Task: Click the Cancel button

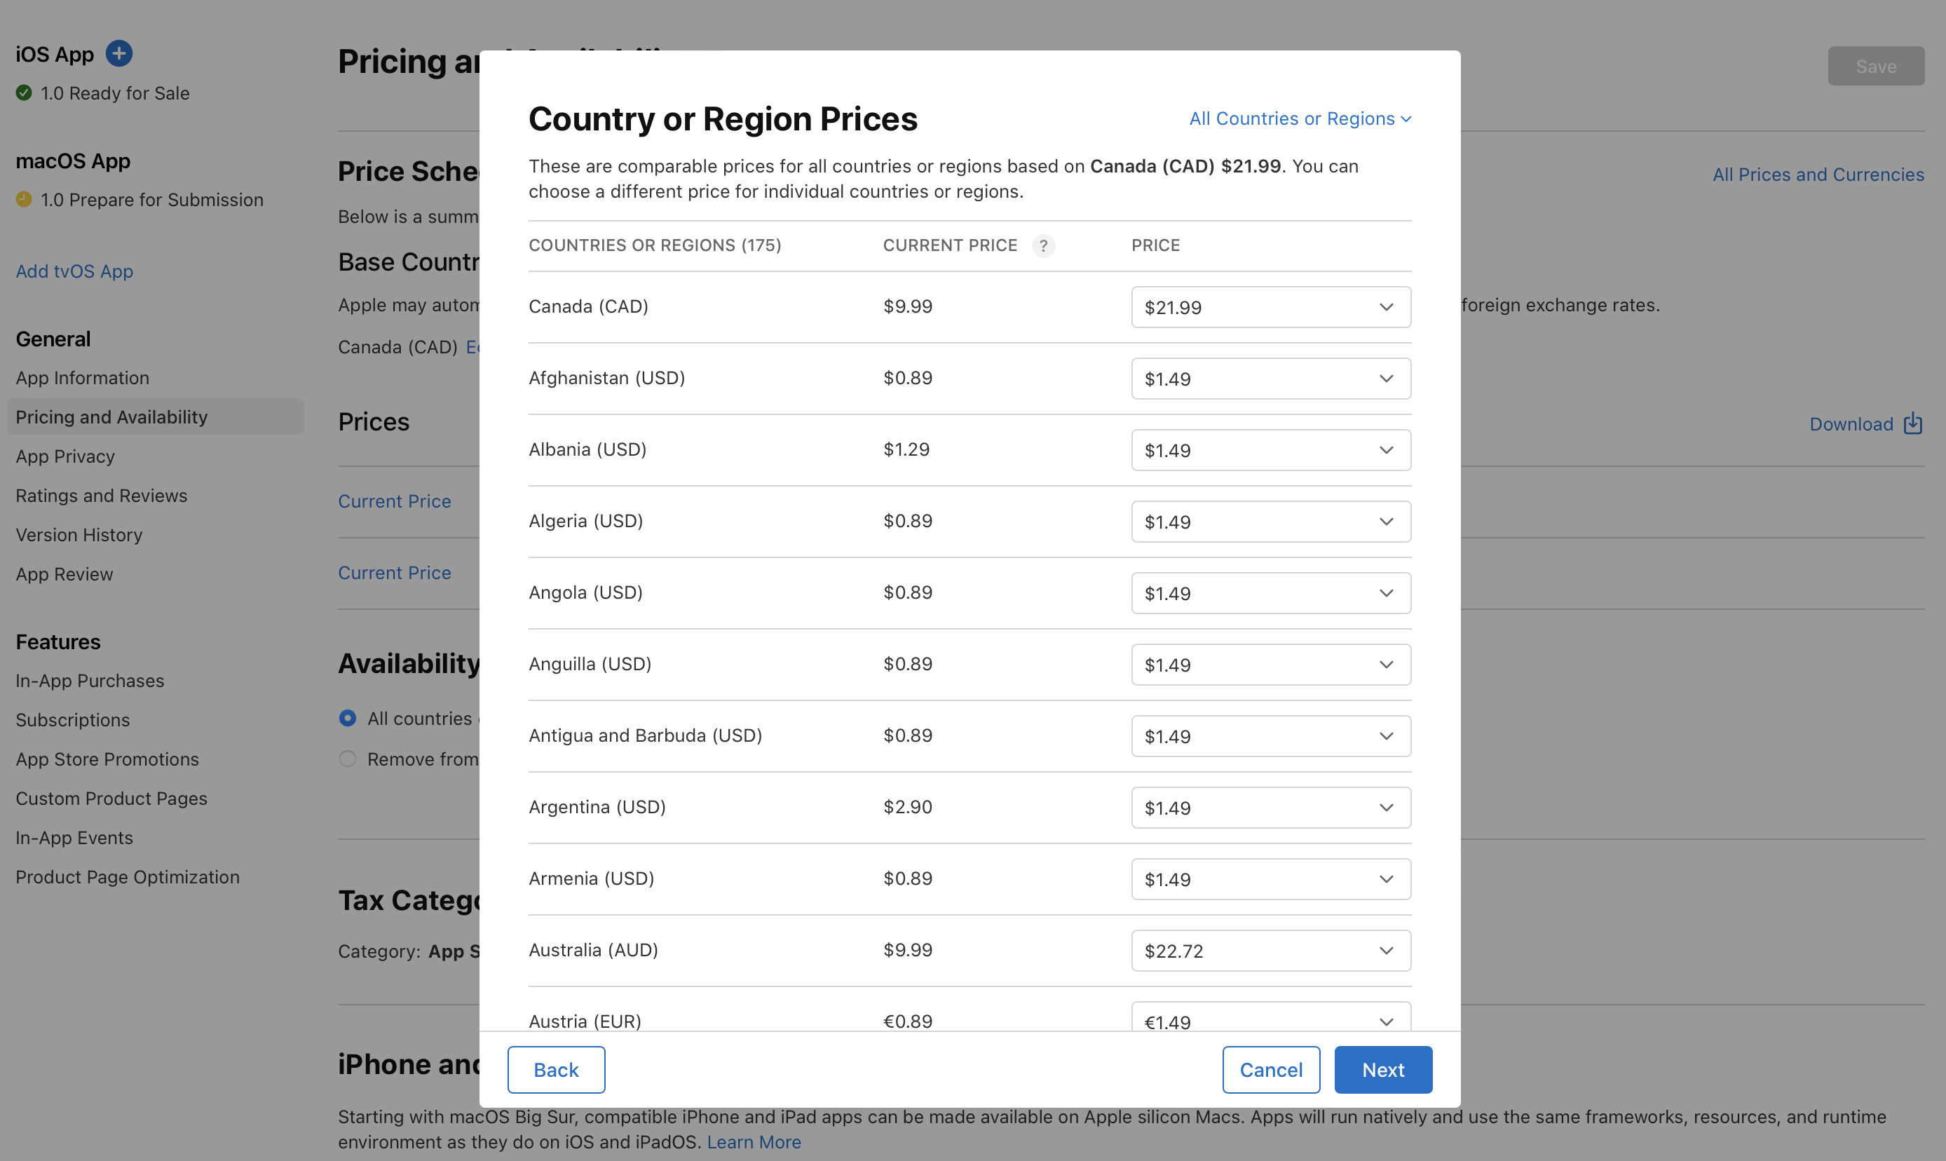Action: 1270,1068
